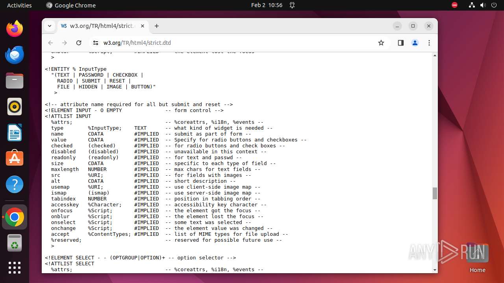Click 'FILE | HIDDEN | IMAGE | BUTTON)' line
Screen dimensions: 504x283
(x=106, y=87)
